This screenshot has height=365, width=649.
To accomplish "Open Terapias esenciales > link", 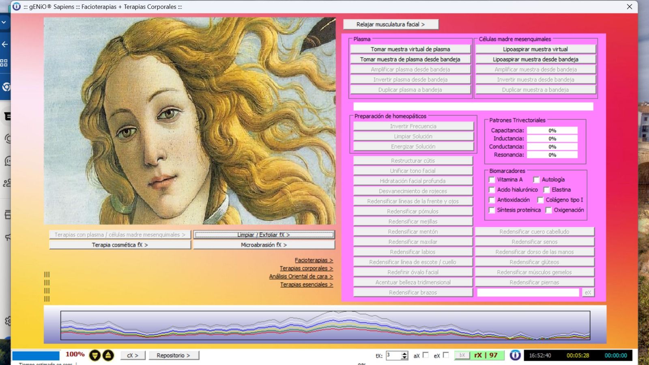I will click(306, 285).
